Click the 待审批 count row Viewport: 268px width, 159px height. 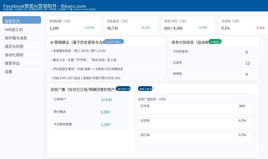(214, 74)
